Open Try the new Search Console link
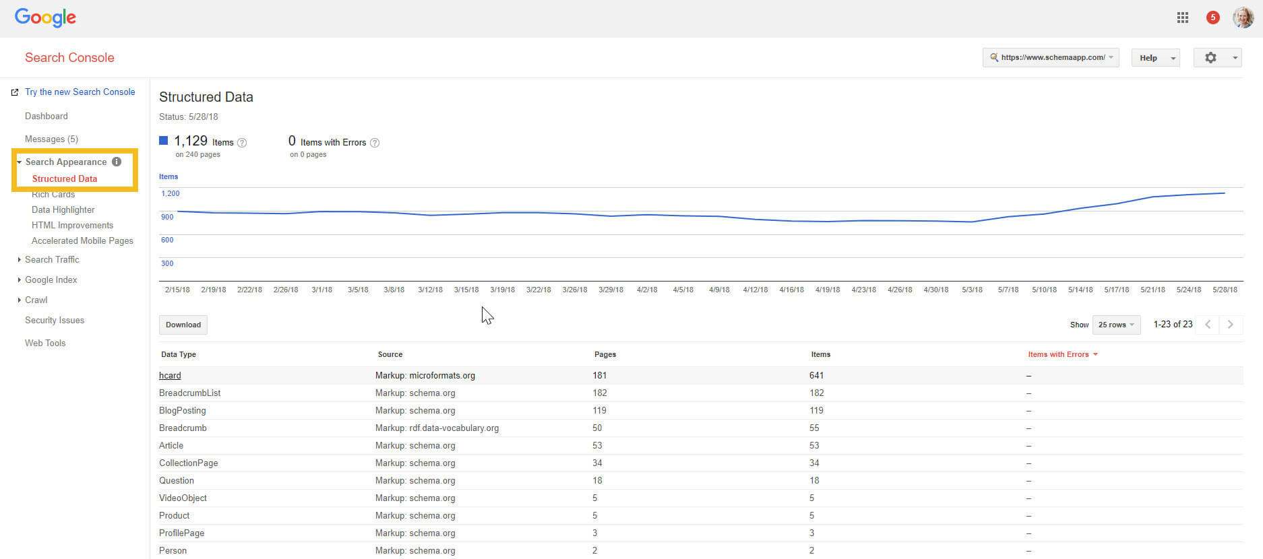 point(80,92)
